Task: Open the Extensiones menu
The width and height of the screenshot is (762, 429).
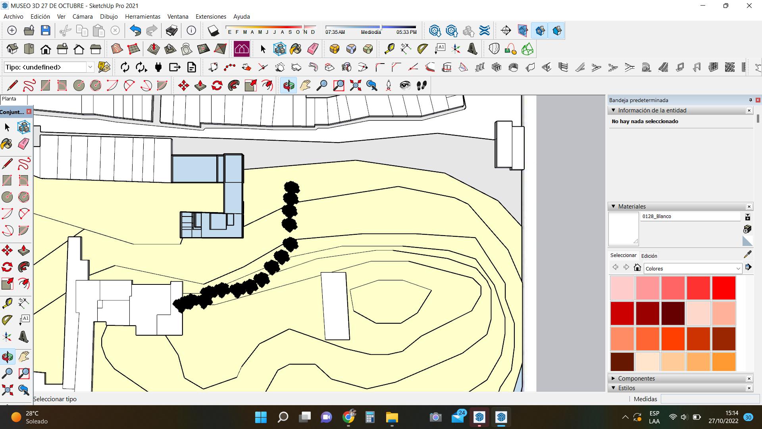Action: click(211, 17)
